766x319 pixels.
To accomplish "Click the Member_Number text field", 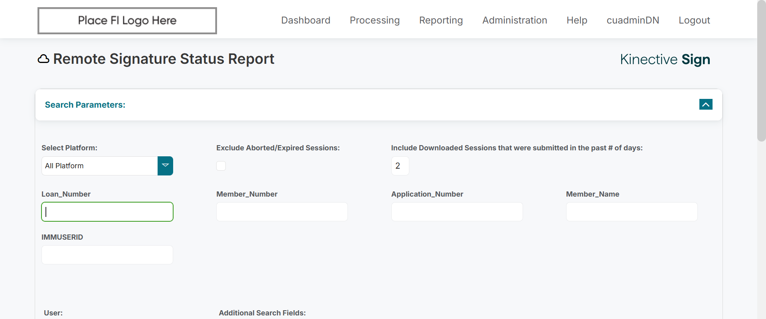I will click(x=282, y=212).
